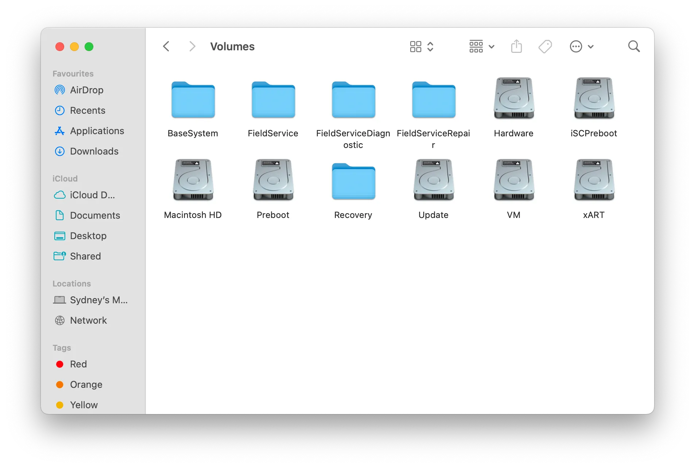
Task: Navigate back with the left arrow
Action: (x=166, y=46)
